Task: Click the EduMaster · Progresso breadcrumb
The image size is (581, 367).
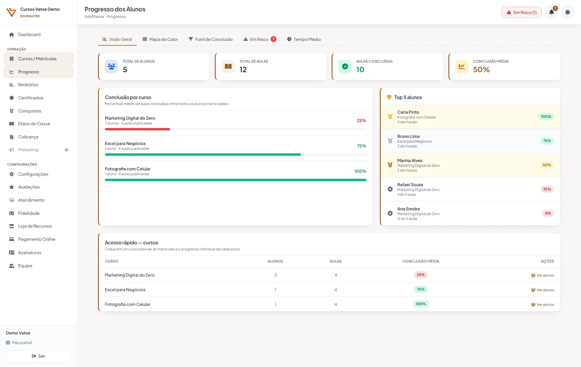Action: click(105, 17)
